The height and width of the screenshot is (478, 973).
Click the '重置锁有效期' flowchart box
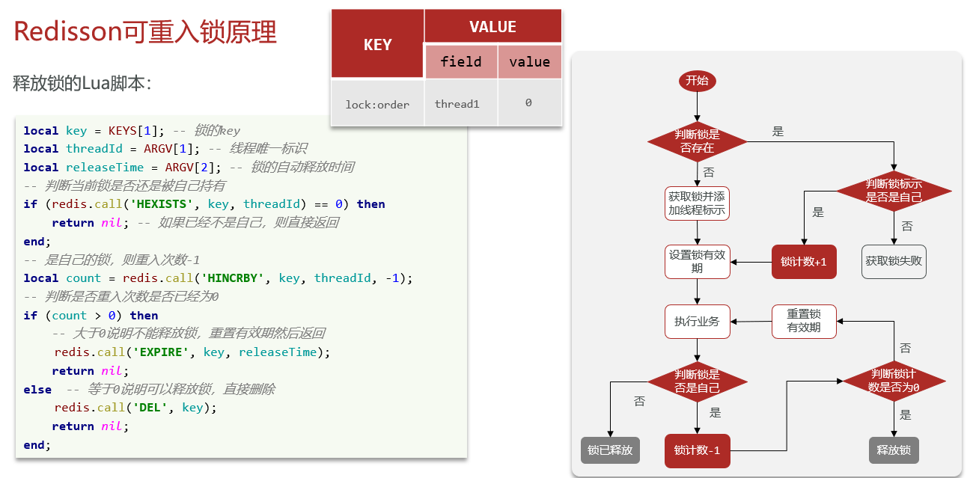(804, 321)
